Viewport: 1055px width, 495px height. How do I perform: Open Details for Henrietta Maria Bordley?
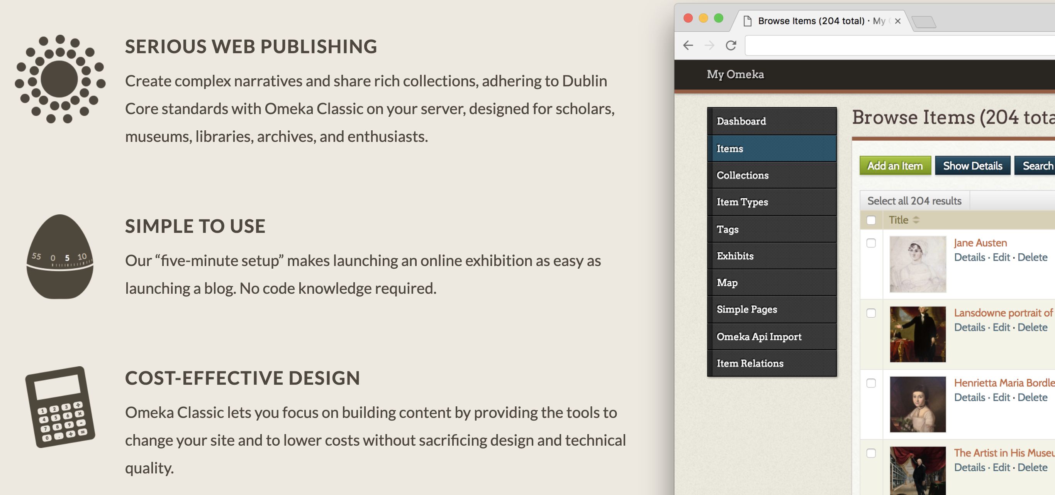tap(969, 397)
